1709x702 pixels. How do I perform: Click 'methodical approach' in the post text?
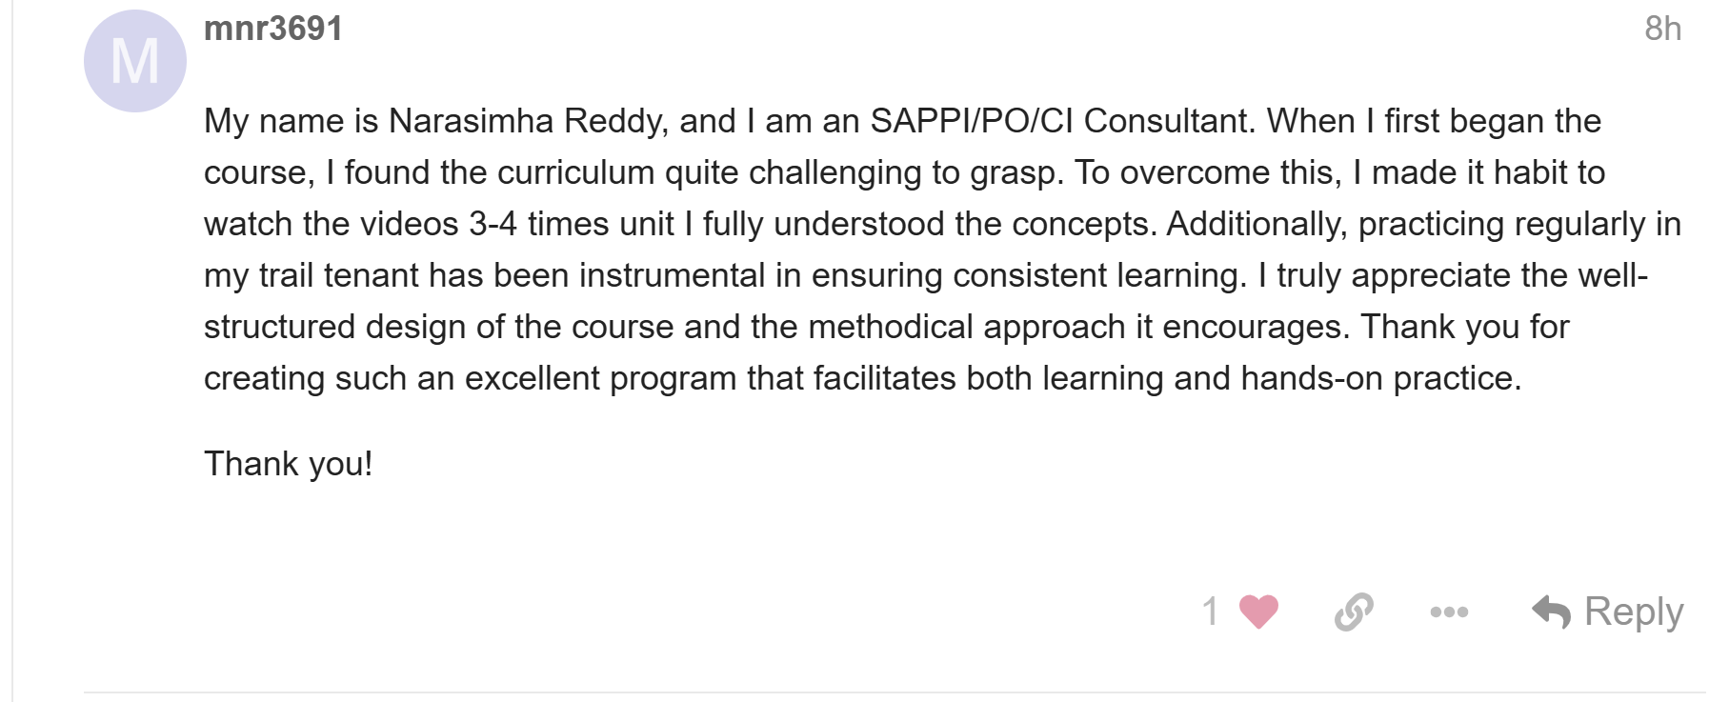click(967, 327)
